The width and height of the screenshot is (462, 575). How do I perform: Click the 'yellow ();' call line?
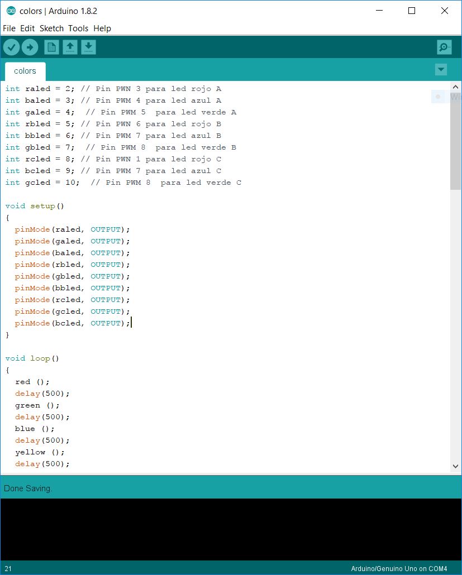pos(40,453)
